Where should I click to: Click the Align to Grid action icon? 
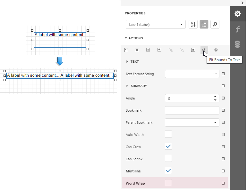[x=126, y=50]
